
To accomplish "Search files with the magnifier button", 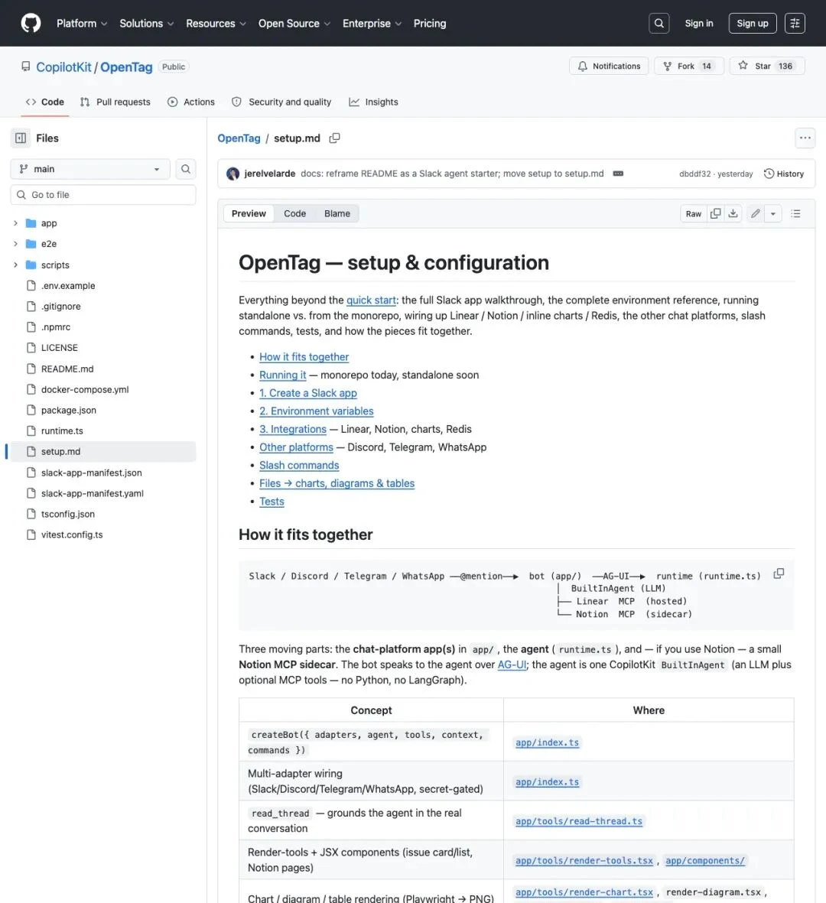I will click(x=186, y=169).
